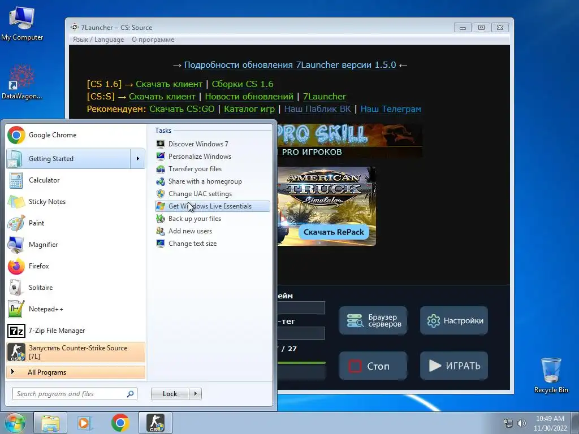This screenshot has width=579, height=434.
Task: Open Change text size task
Action: (213, 244)
